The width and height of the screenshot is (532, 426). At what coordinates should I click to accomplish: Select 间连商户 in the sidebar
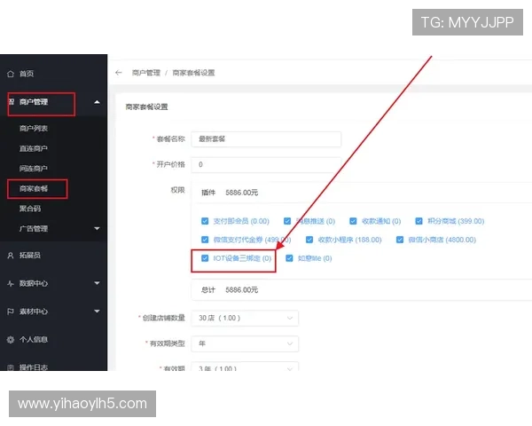[34, 169]
